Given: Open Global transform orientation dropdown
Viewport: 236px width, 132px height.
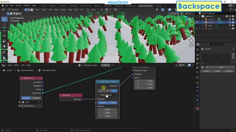Looking at the screenshot, I should [93, 10].
